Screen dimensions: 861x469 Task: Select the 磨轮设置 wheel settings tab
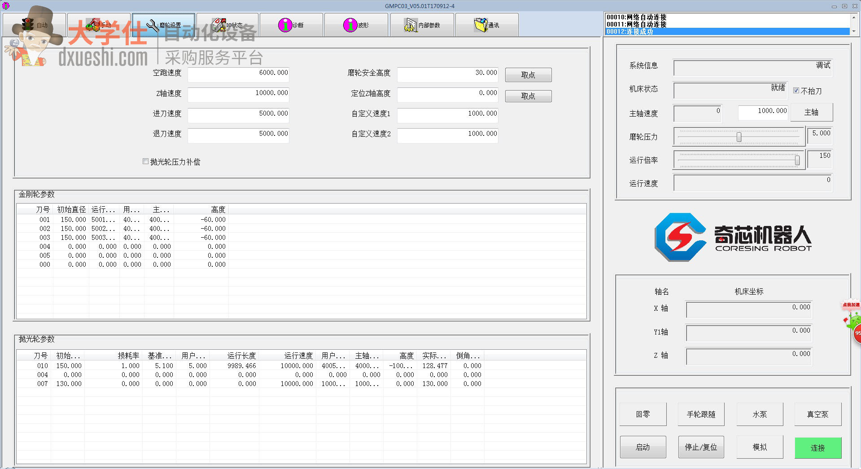coord(163,25)
